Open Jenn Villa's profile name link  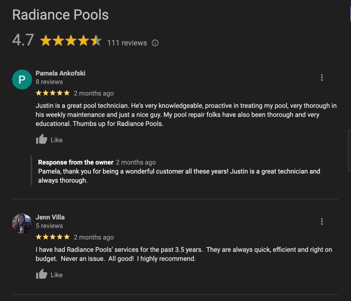50,217
